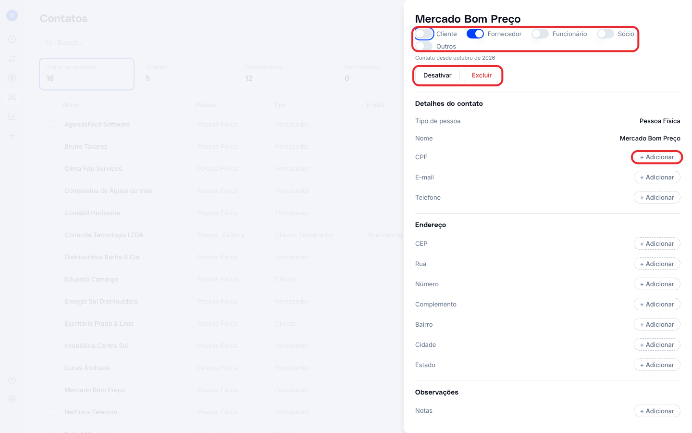Open the dollar finance icon in sidebar
The height and width of the screenshot is (433, 692).
coord(12,78)
